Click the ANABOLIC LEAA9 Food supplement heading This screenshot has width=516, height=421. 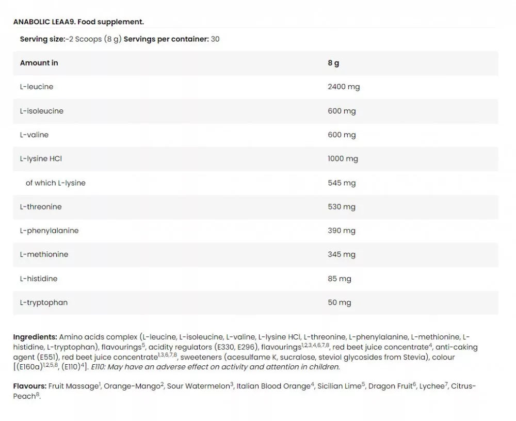point(78,22)
